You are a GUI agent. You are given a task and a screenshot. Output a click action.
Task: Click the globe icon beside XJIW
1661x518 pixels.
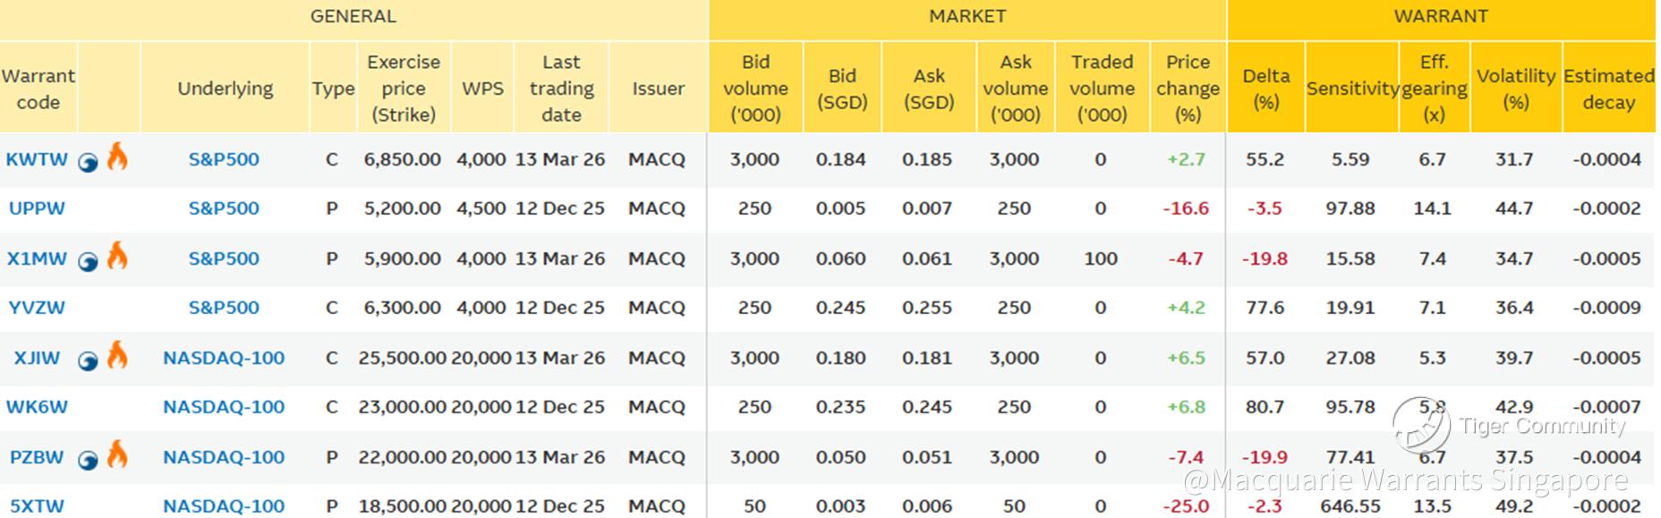88,361
